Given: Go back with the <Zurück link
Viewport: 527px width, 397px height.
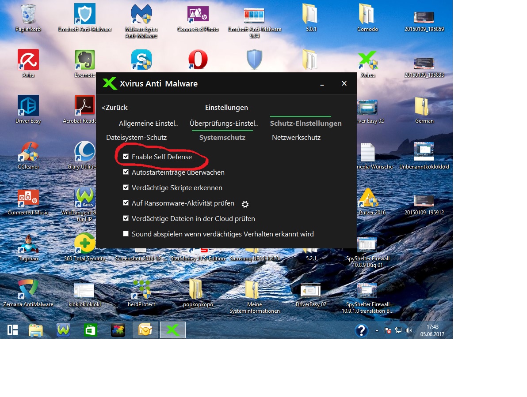Looking at the screenshot, I should click(x=115, y=108).
